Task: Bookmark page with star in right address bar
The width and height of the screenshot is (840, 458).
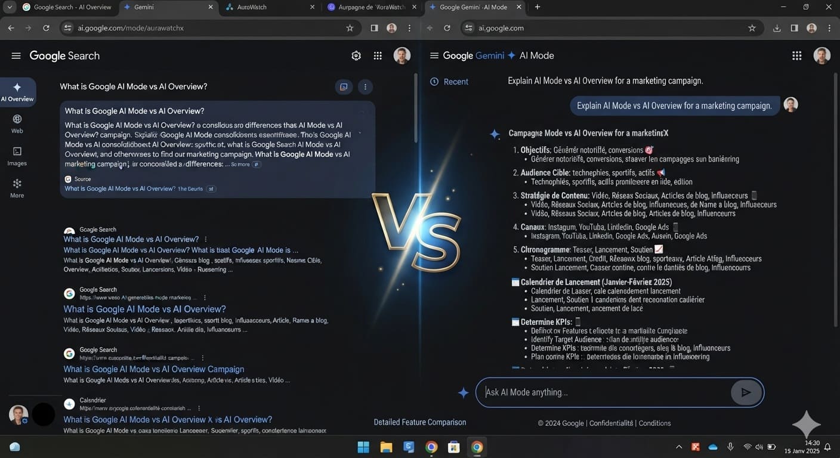Action: (x=752, y=28)
